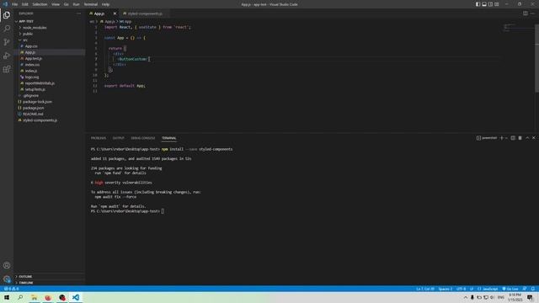Click the split editor icon
Image resolution: width=539 pixels, height=303 pixels.
(526, 13)
